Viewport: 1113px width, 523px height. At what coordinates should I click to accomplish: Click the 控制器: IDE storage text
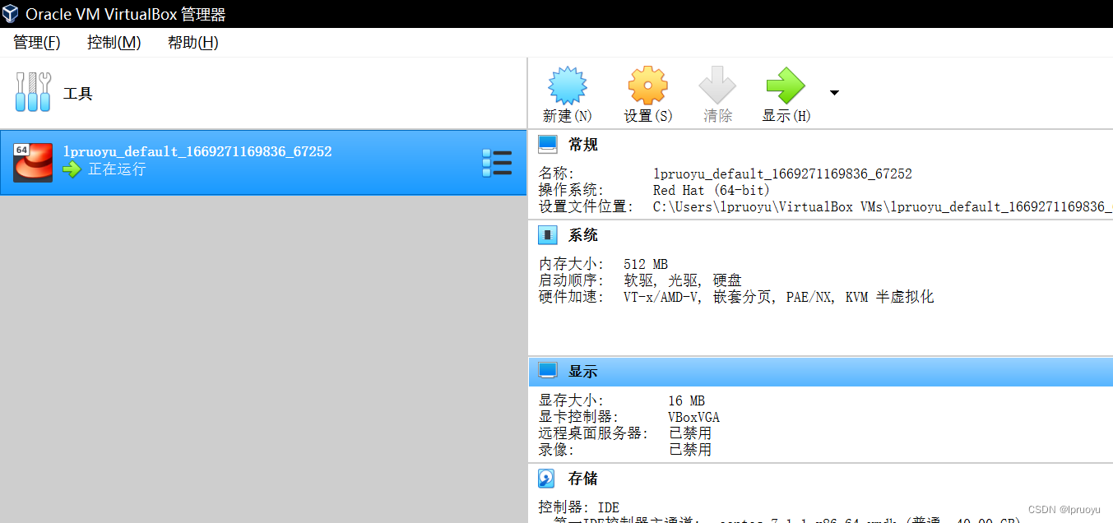tap(579, 507)
